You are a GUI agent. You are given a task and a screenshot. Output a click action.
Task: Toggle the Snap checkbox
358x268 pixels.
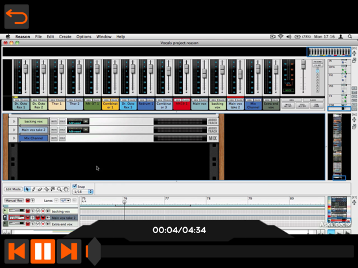point(75,186)
